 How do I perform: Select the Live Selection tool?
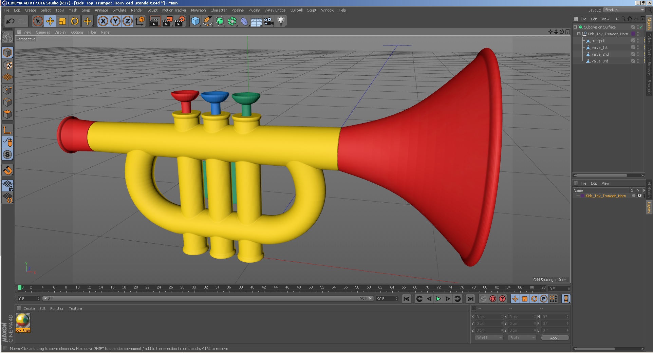38,21
